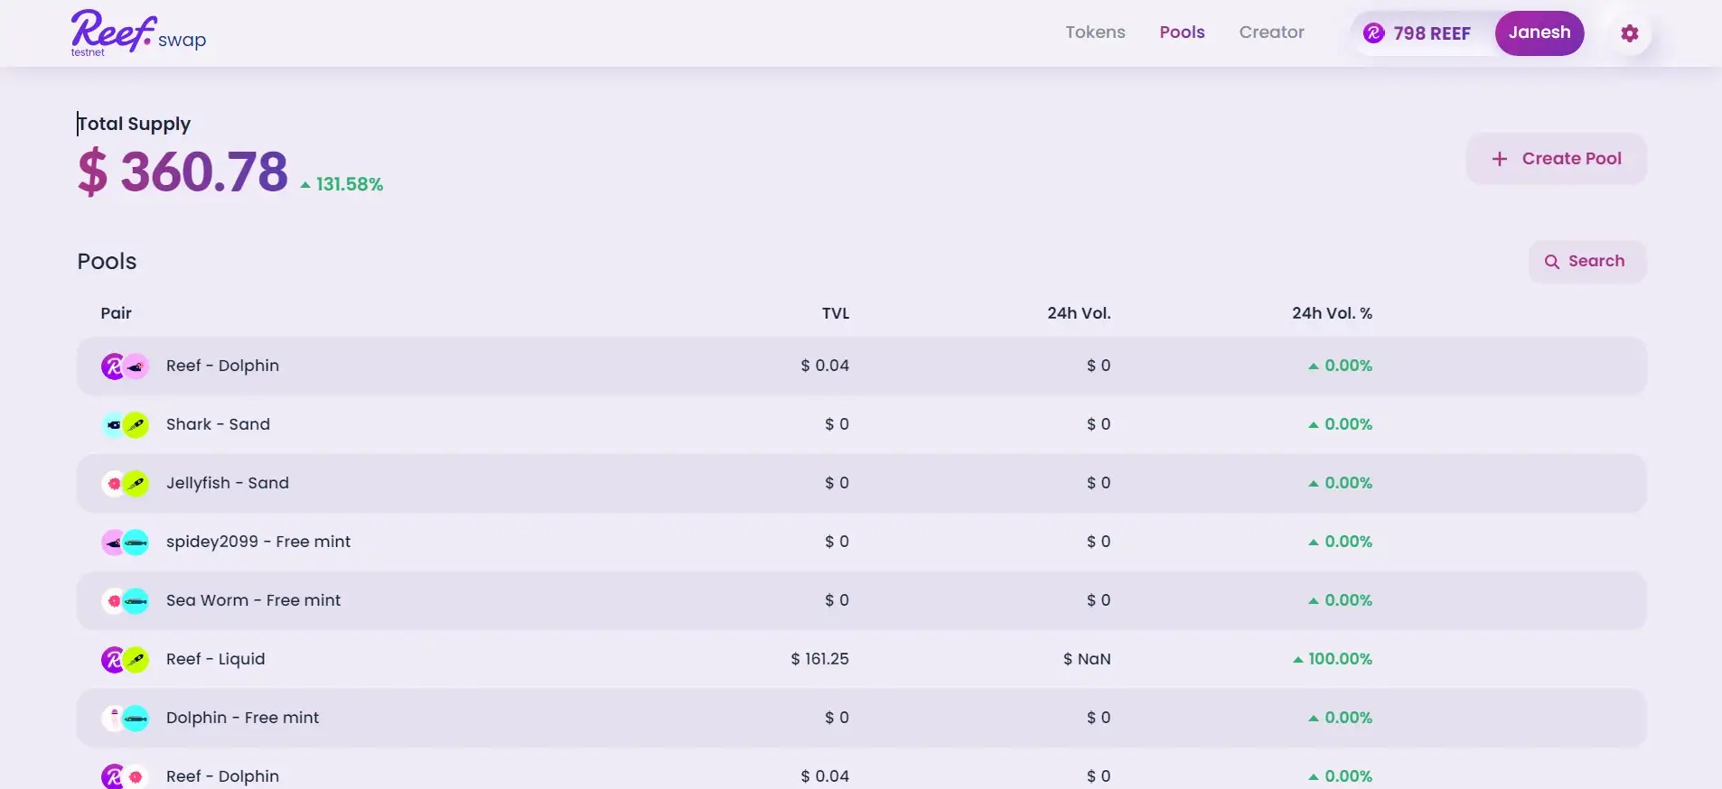Open the Pools tab
Screen dimensions: 1722x789
tap(1182, 32)
